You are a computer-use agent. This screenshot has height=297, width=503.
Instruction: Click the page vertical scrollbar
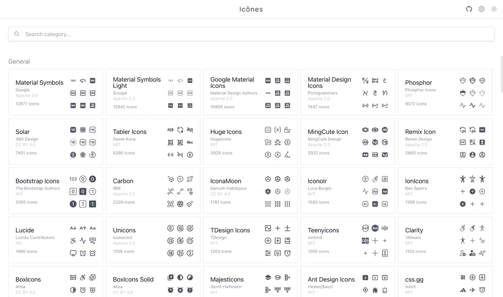502,73
